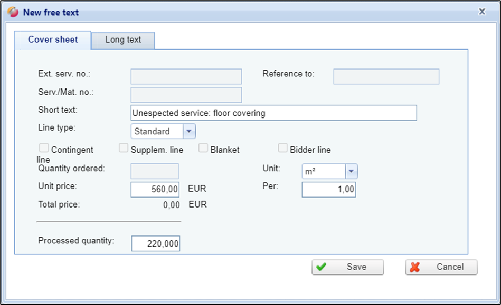Check the Blanket option

pos(203,149)
